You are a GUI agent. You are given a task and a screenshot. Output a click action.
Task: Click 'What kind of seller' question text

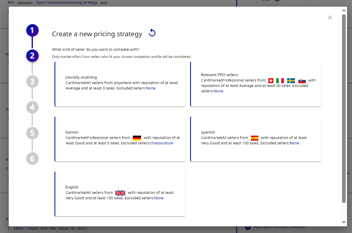coord(96,50)
